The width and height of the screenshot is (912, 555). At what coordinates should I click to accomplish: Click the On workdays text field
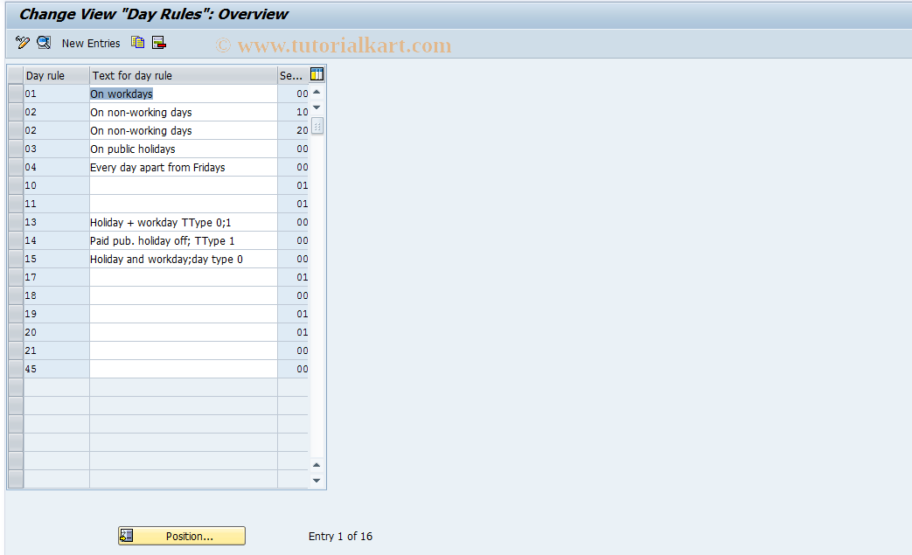point(184,94)
